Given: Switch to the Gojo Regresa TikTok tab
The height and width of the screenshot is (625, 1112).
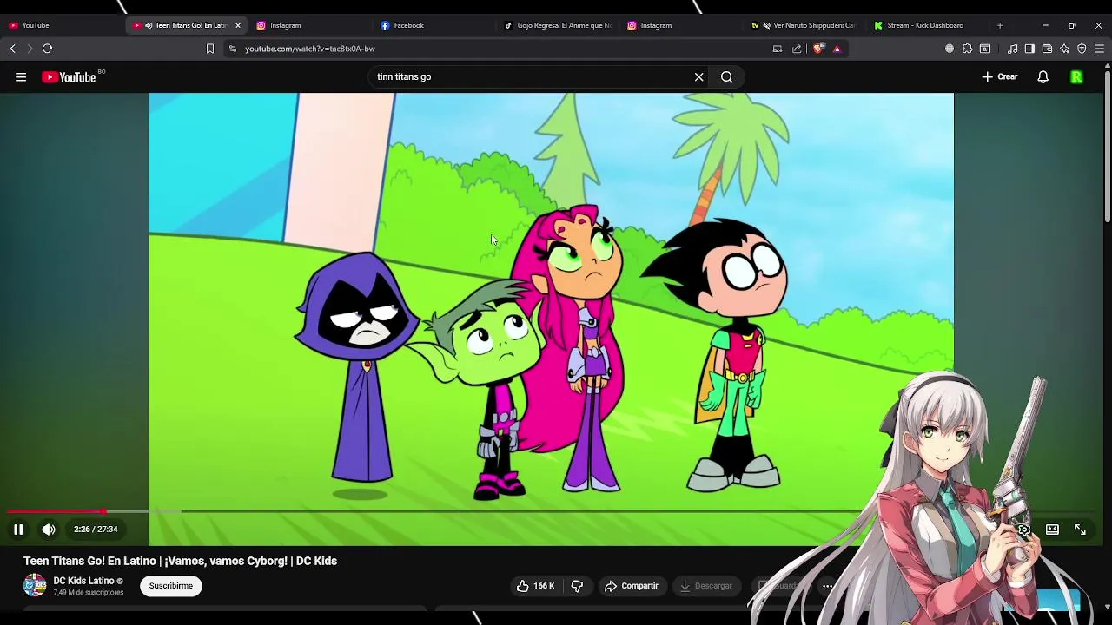Looking at the screenshot, I should (x=557, y=25).
